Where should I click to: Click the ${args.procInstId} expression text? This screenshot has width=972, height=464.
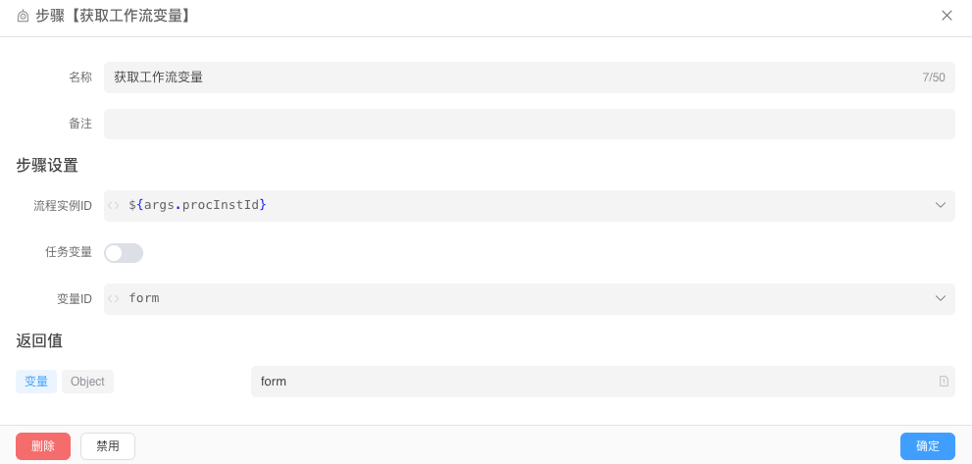tap(198, 205)
